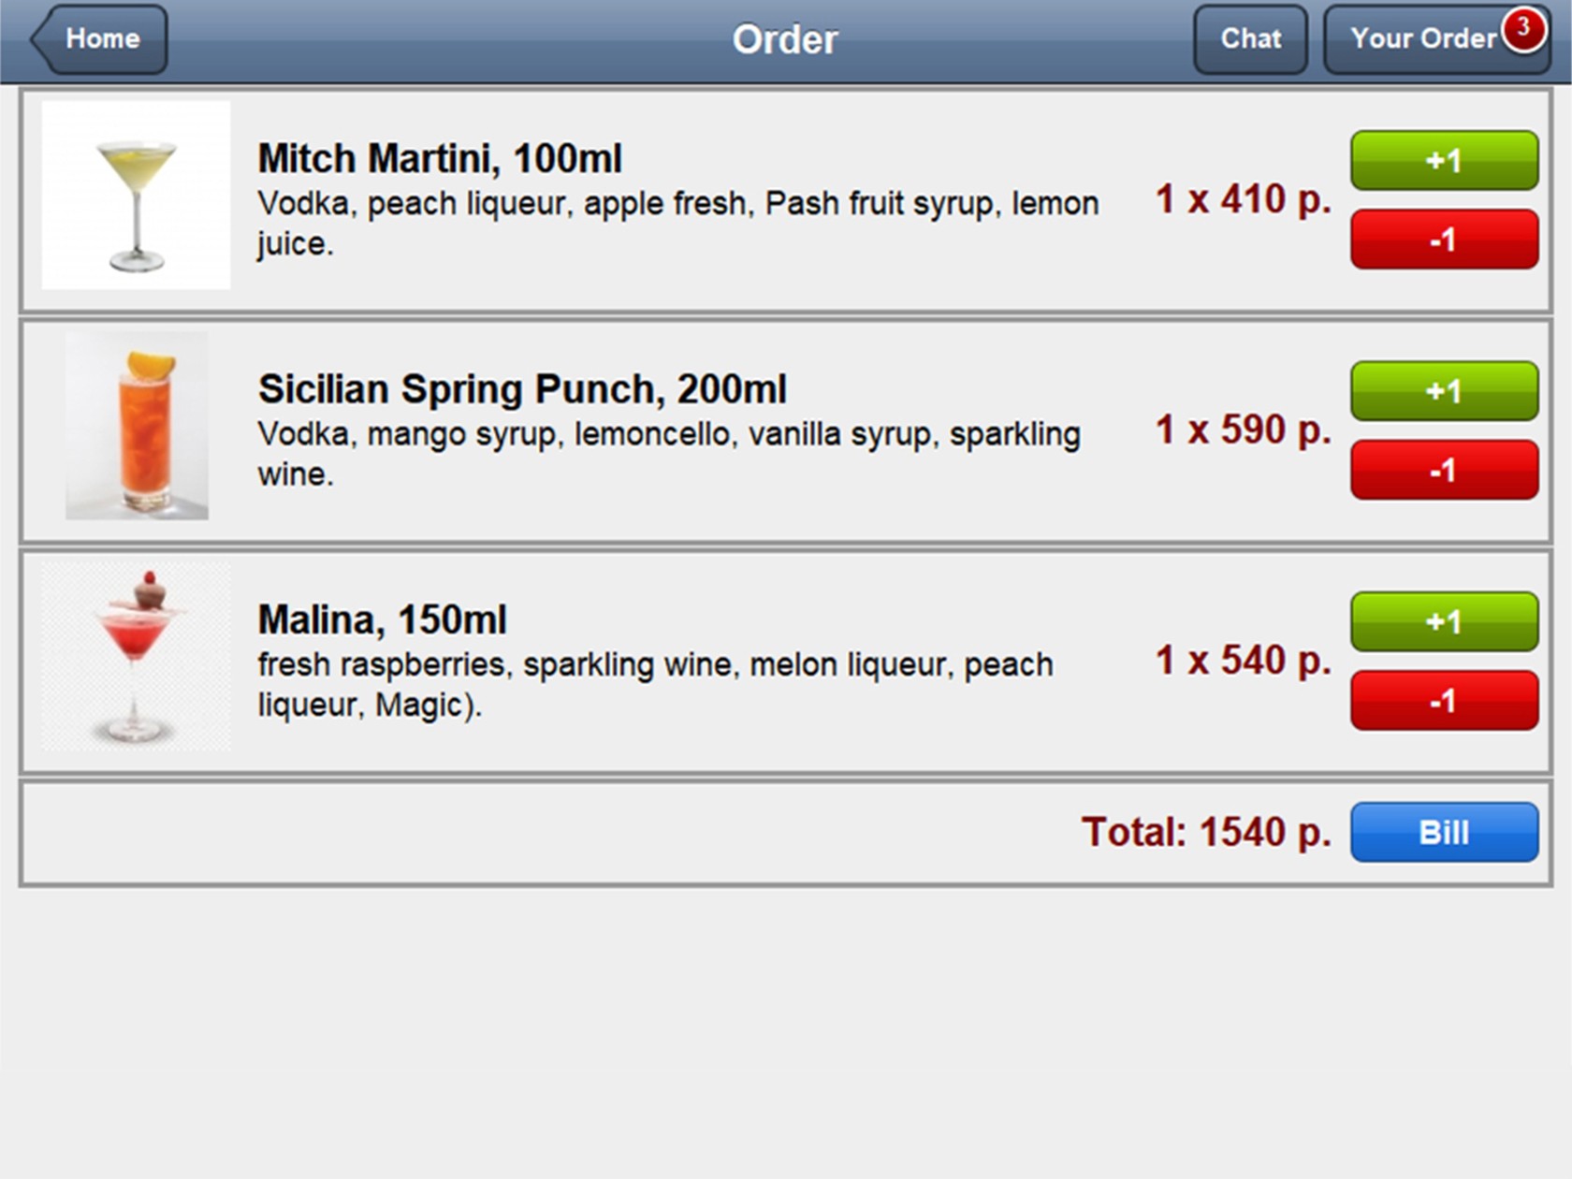Add one more Mitch Martini
This screenshot has width=1572, height=1179.
point(1444,161)
